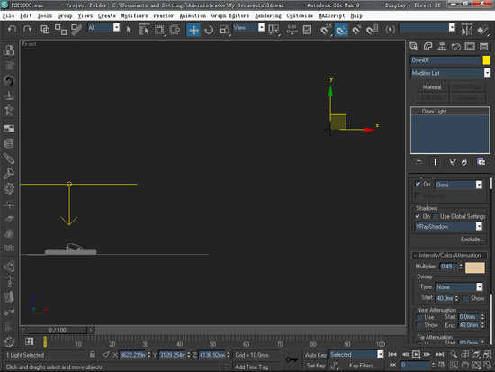The image size is (495, 372).
Task: Toggle the Targeted checkbox
Action: [418, 195]
